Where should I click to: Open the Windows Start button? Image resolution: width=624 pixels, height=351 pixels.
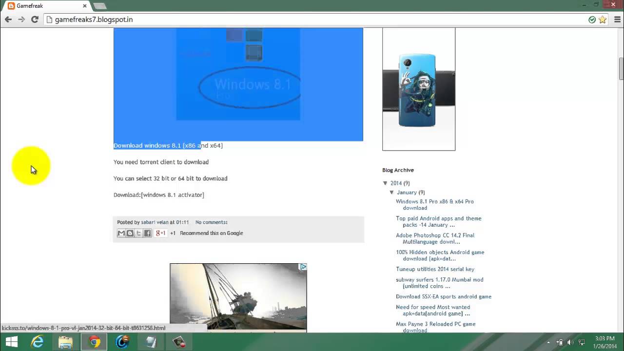point(11,342)
